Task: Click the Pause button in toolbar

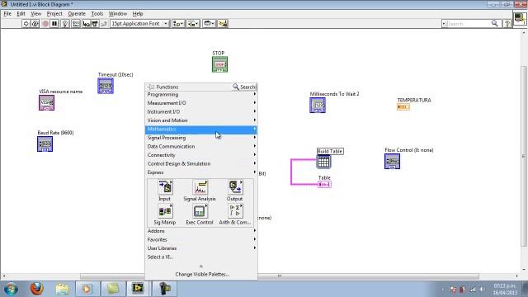Action: tap(54, 24)
